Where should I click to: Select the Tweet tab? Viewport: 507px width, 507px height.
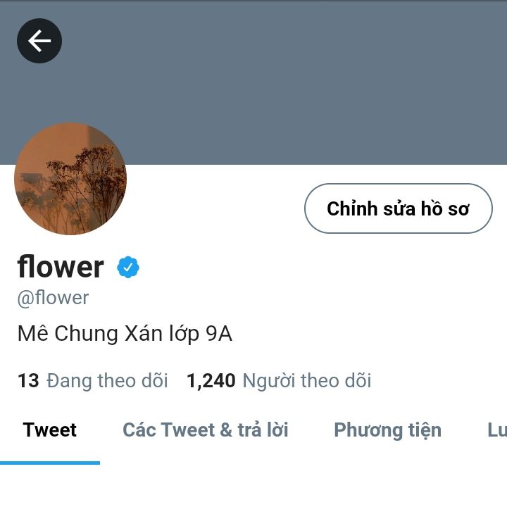tap(50, 430)
